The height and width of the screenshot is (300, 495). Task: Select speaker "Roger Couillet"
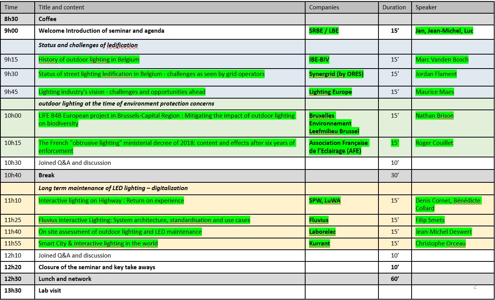[434, 143]
